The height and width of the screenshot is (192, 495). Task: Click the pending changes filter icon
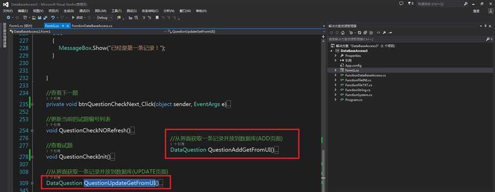351,33
